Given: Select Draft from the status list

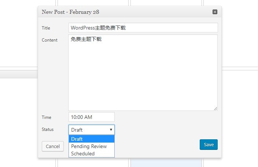Looking at the screenshot, I should point(92,139).
